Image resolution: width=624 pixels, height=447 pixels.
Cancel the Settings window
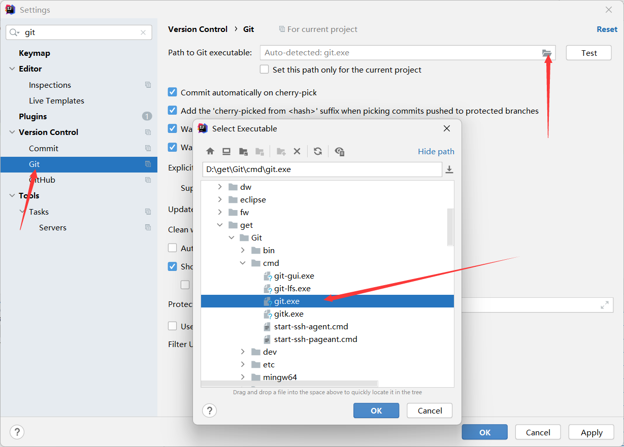pyautogui.click(x=538, y=432)
